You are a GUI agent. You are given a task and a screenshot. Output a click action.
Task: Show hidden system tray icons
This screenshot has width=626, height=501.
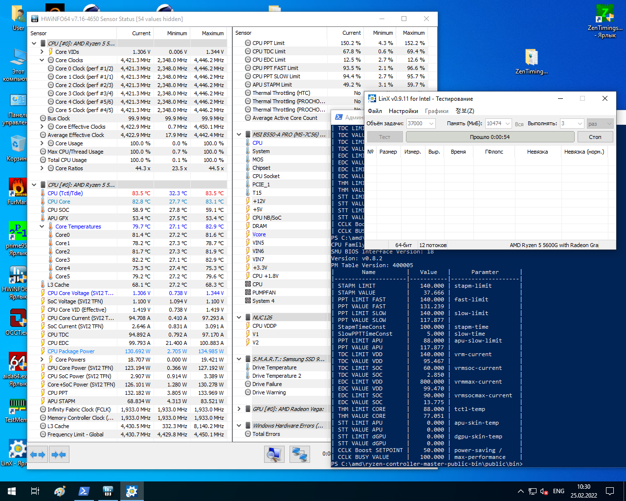pyautogui.click(x=520, y=491)
